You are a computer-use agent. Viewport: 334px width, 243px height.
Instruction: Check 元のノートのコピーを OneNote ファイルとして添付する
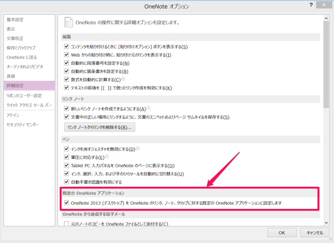(66, 224)
